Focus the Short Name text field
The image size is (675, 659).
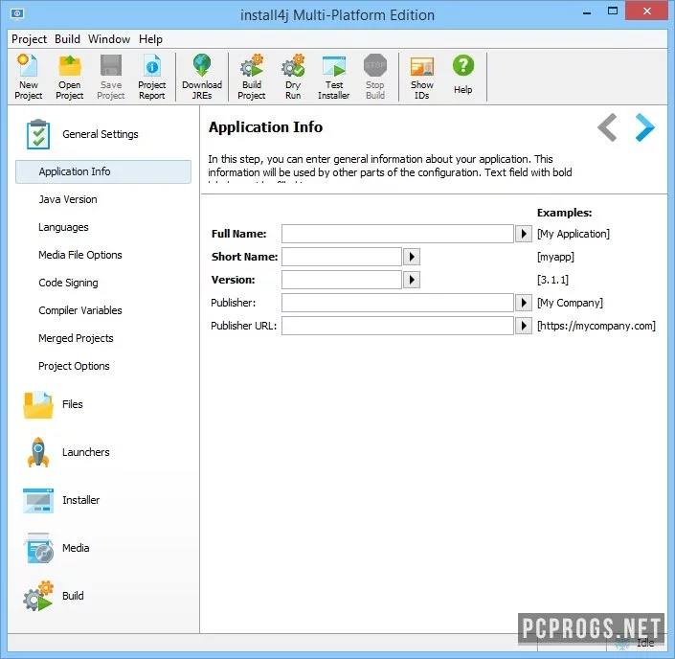click(342, 257)
